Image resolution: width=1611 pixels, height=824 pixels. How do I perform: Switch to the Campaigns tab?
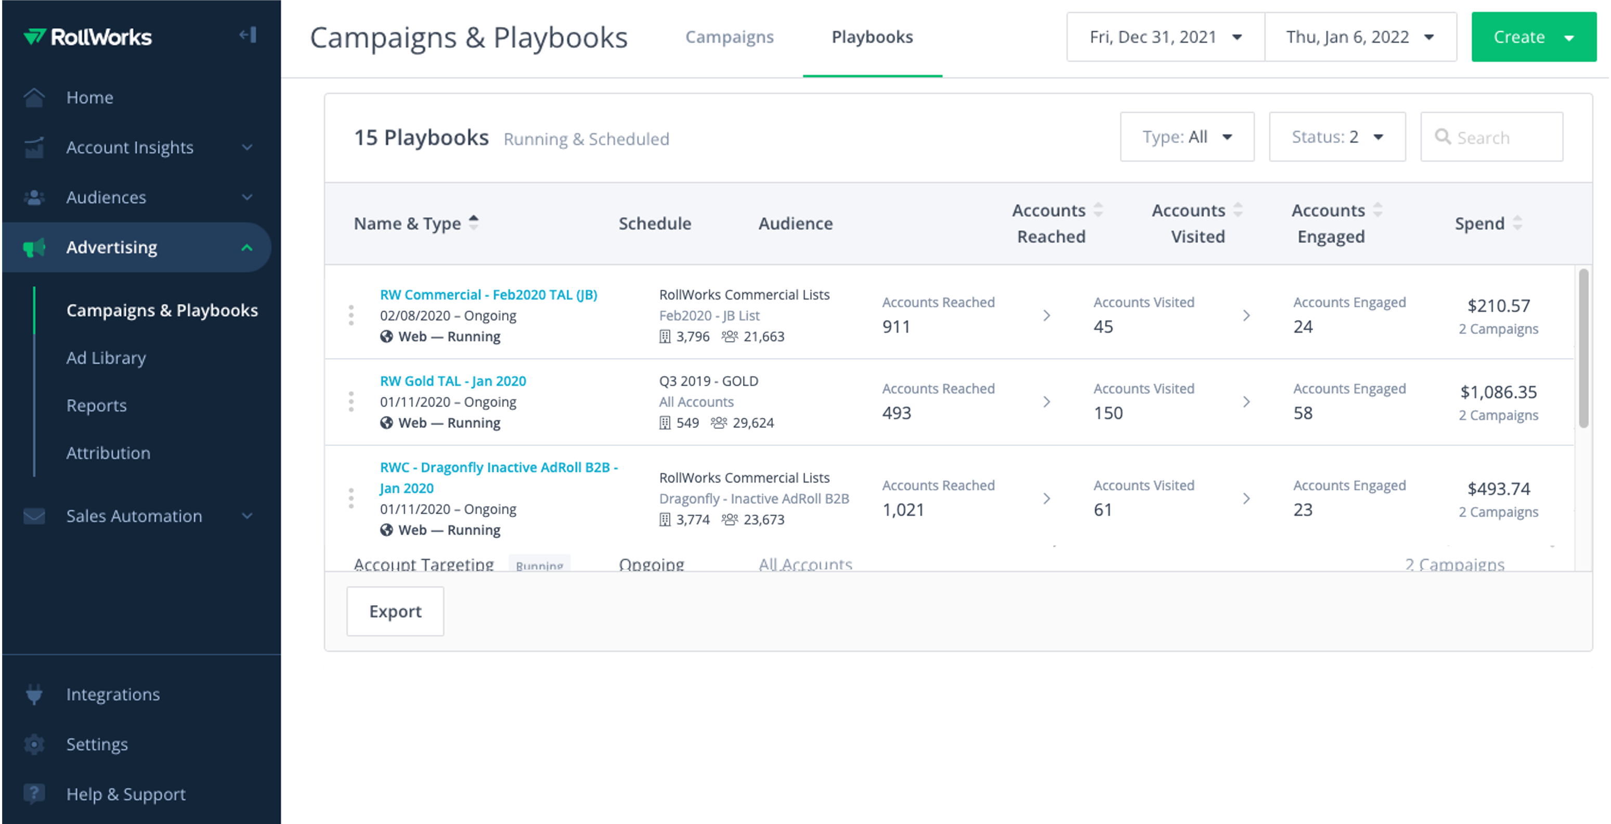pos(729,37)
